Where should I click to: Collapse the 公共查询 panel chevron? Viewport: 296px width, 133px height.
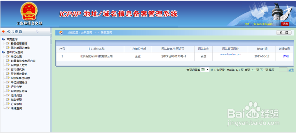click(x=37, y=31)
